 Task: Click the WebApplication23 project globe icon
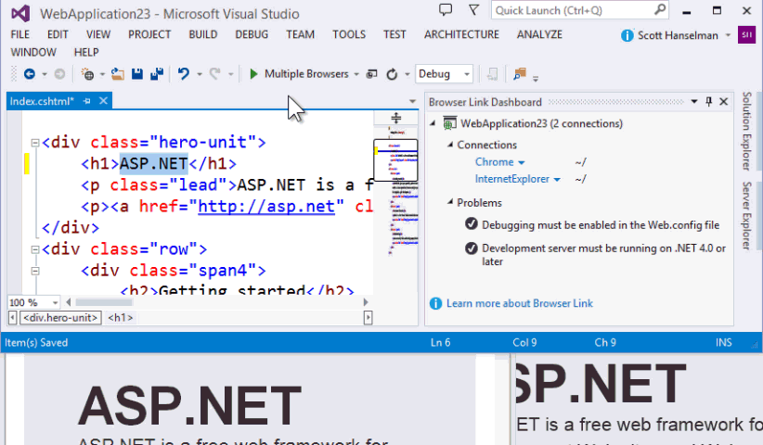[x=449, y=123]
